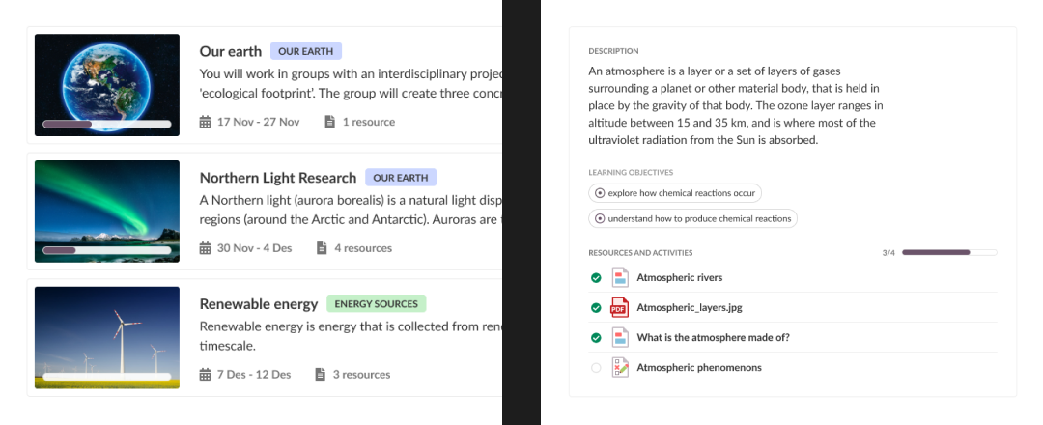Toggle the green check for Atmospheric rivers

point(596,278)
